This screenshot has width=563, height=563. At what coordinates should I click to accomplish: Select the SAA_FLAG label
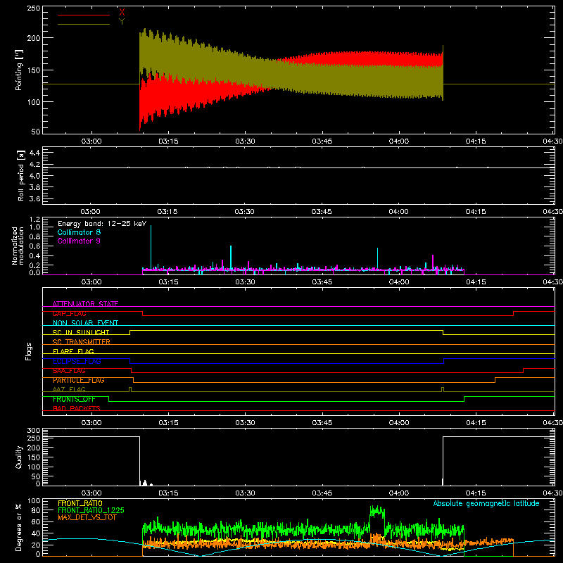tap(69, 371)
